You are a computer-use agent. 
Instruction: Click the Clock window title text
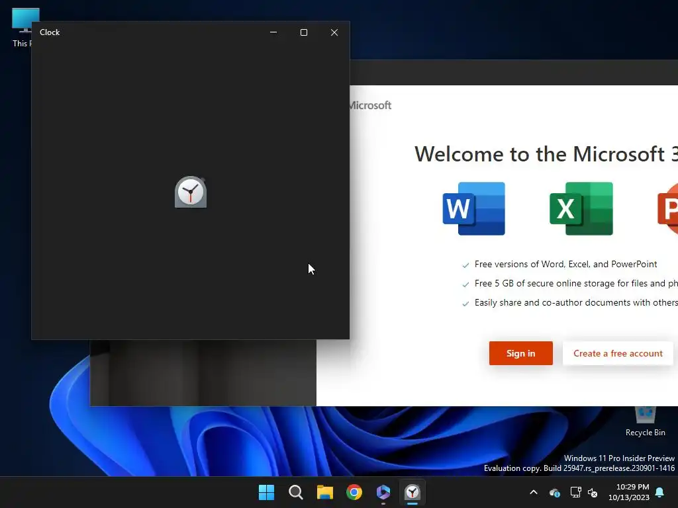pos(50,32)
